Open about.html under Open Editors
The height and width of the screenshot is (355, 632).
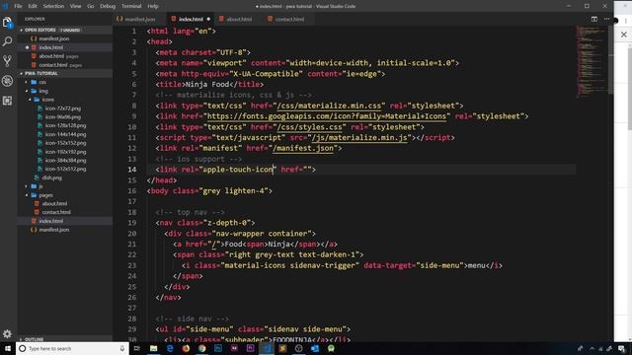51,56
